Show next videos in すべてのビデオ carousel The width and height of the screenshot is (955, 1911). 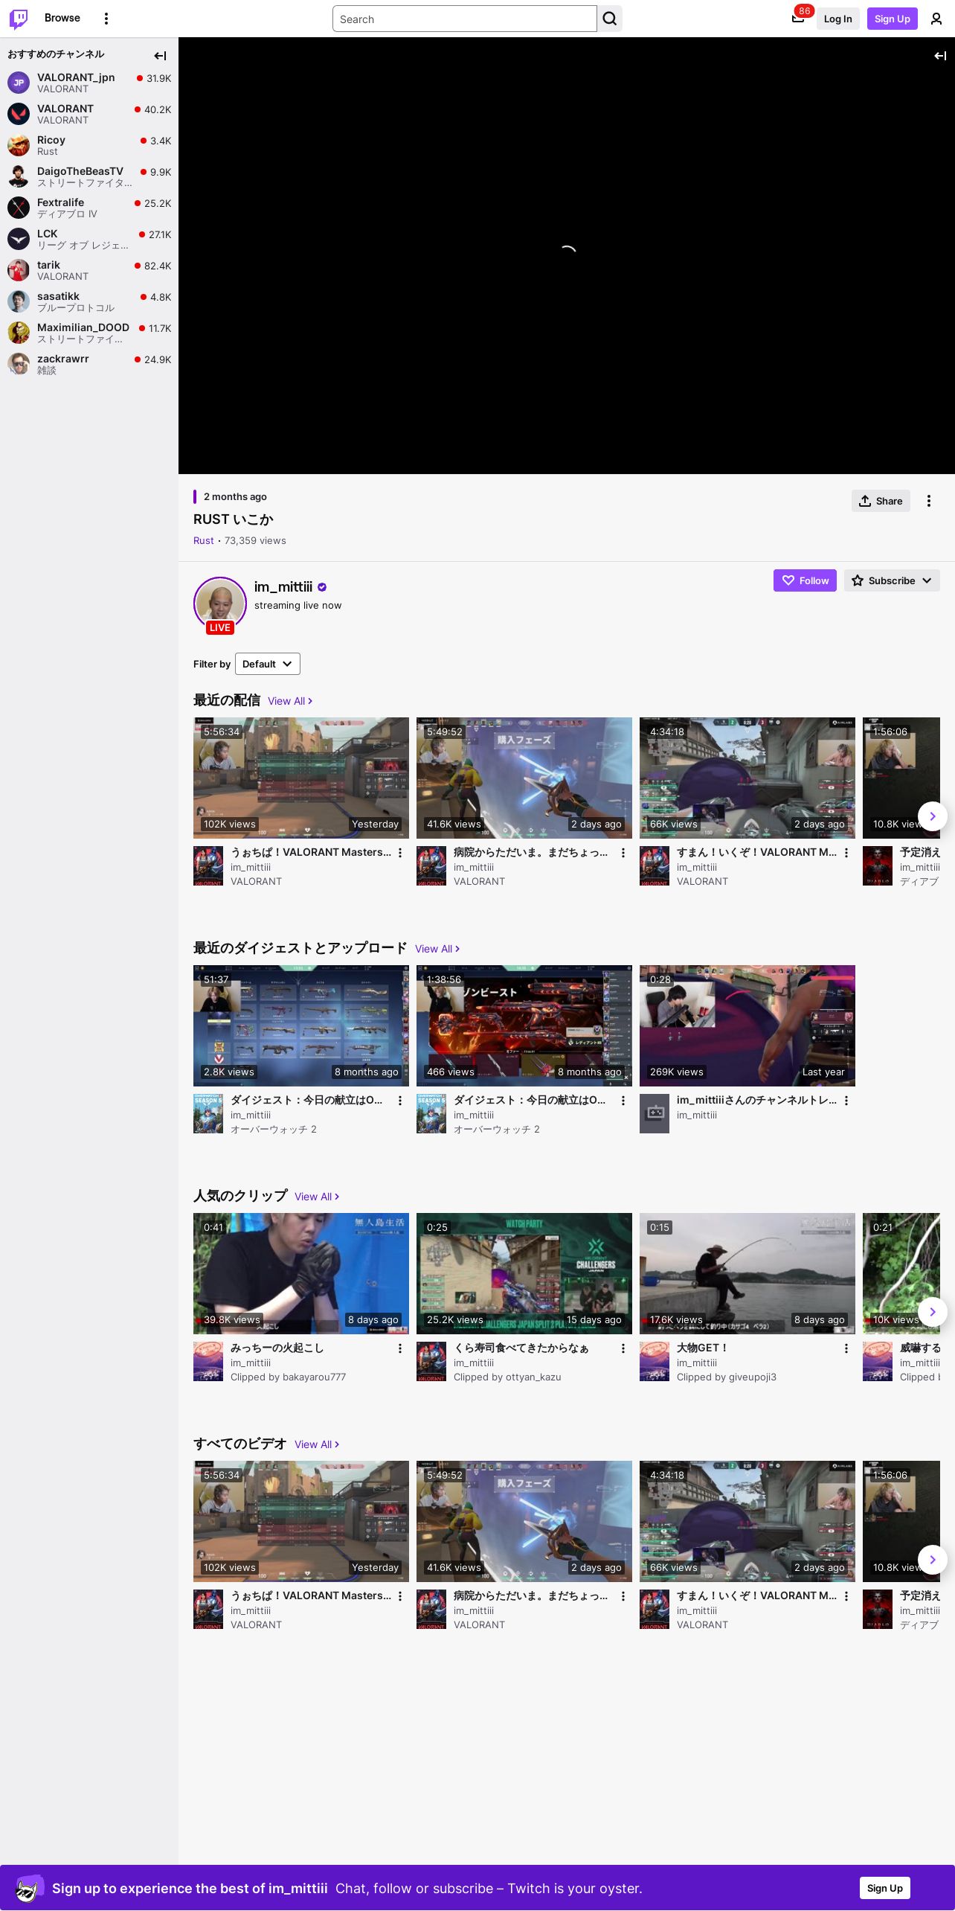pyautogui.click(x=933, y=1560)
